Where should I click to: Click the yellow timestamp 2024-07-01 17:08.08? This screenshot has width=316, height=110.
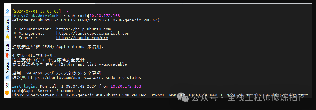[x=36, y=11]
